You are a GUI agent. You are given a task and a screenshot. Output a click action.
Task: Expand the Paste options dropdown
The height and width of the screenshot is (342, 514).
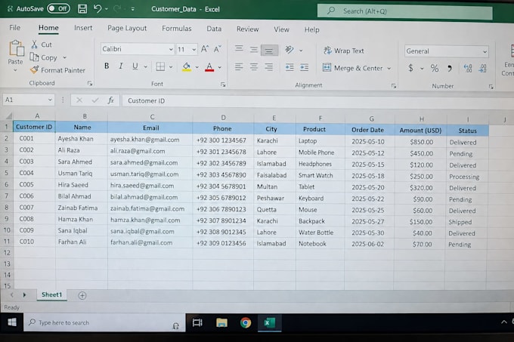click(15, 70)
